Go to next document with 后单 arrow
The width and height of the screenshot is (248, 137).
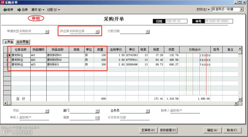[x=23, y=10]
